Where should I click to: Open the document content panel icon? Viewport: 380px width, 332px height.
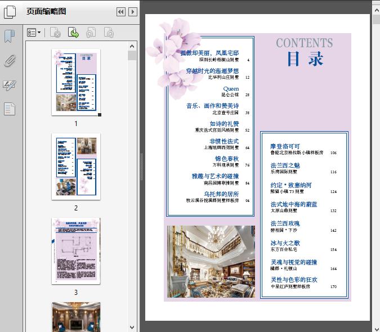[10, 109]
